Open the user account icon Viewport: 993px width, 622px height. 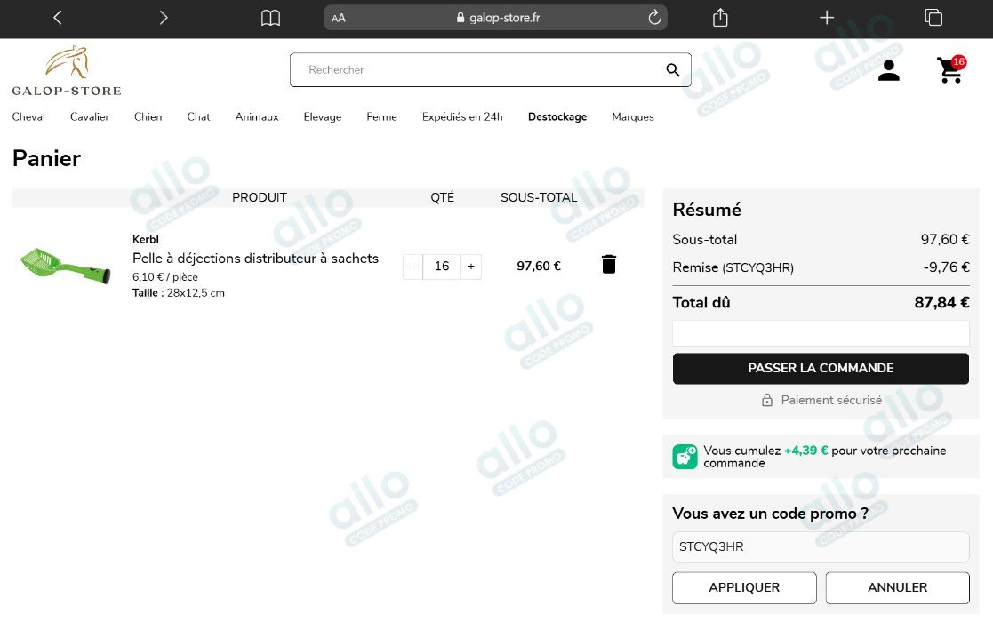click(x=888, y=70)
